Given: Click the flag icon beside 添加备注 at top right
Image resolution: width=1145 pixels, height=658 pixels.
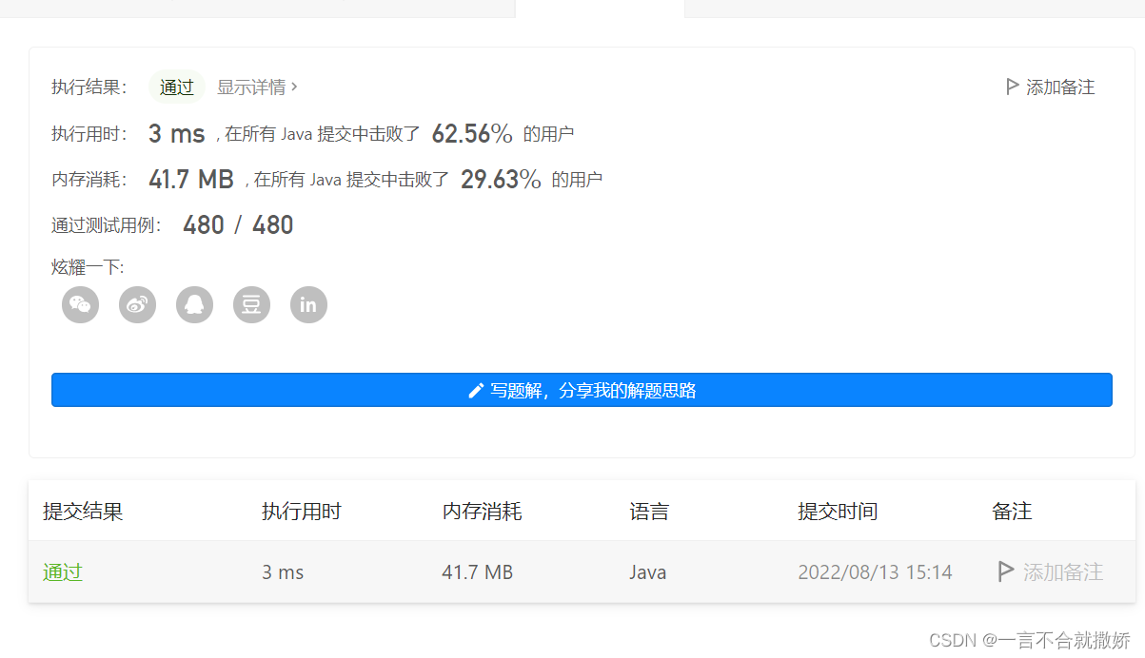Looking at the screenshot, I should (x=1013, y=86).
